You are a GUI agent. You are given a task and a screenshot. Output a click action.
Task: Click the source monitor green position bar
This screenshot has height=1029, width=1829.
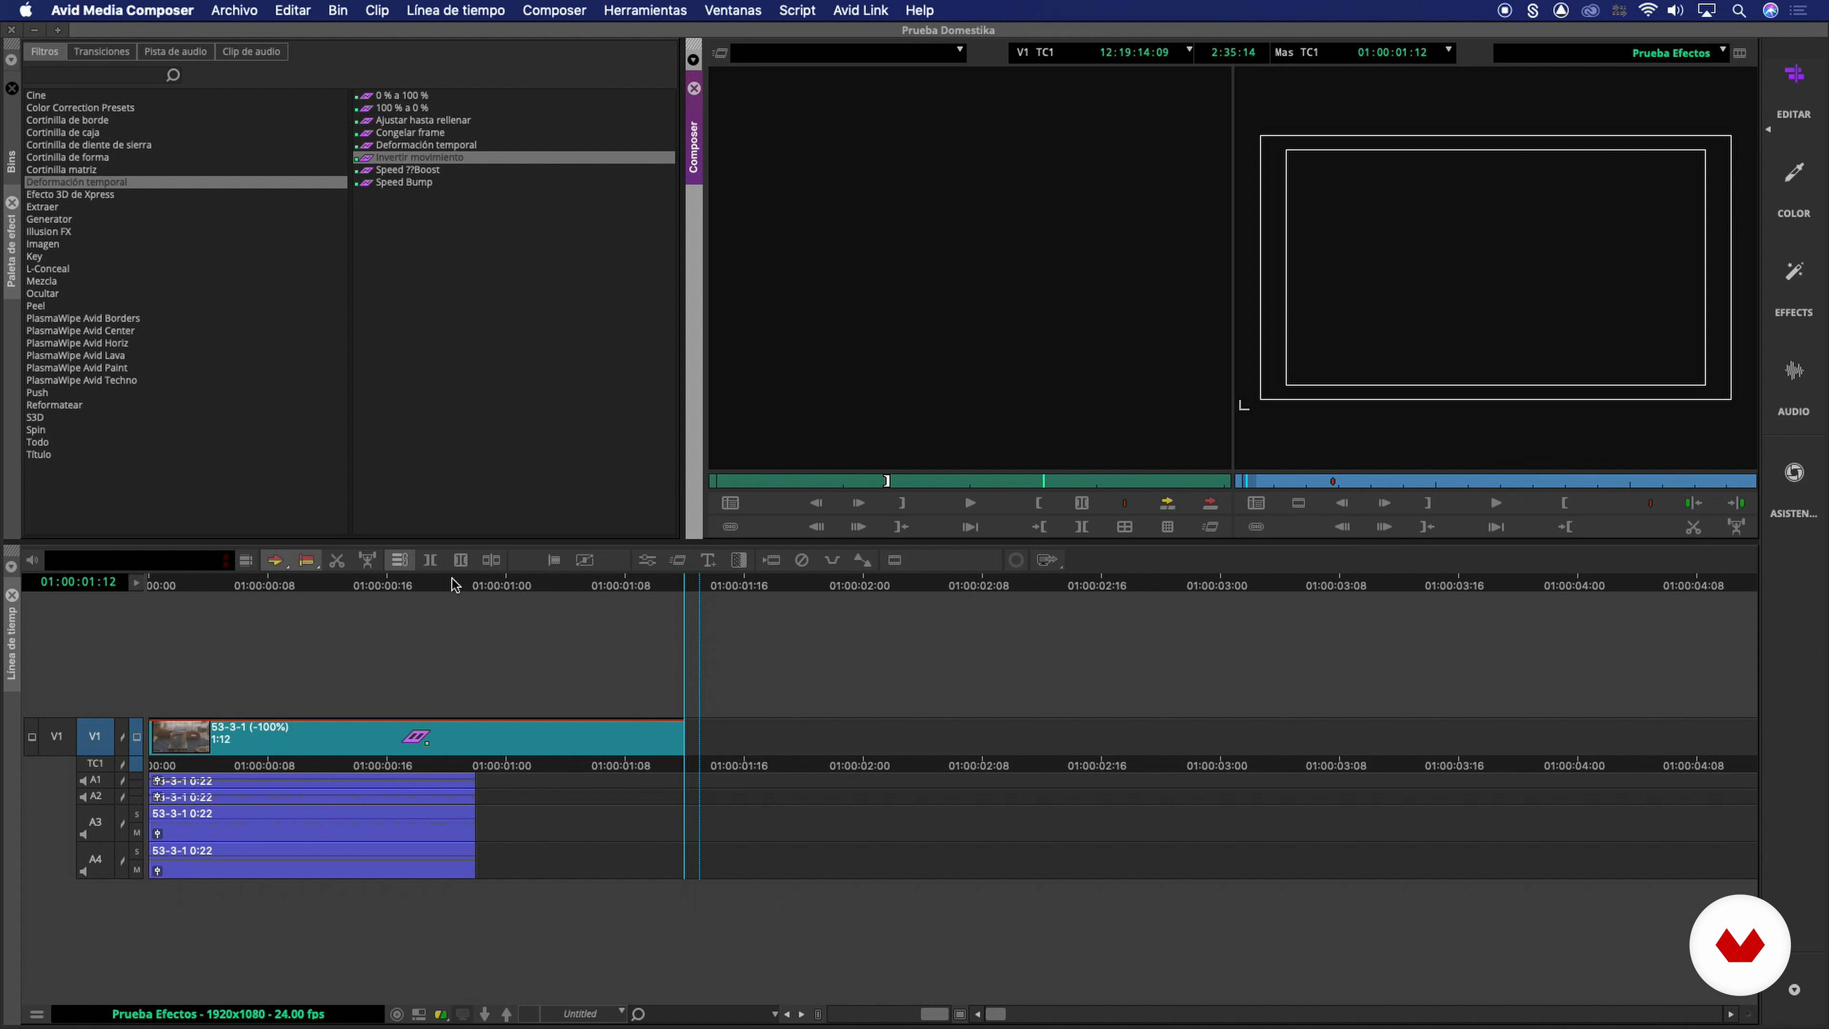pos(970,482)
